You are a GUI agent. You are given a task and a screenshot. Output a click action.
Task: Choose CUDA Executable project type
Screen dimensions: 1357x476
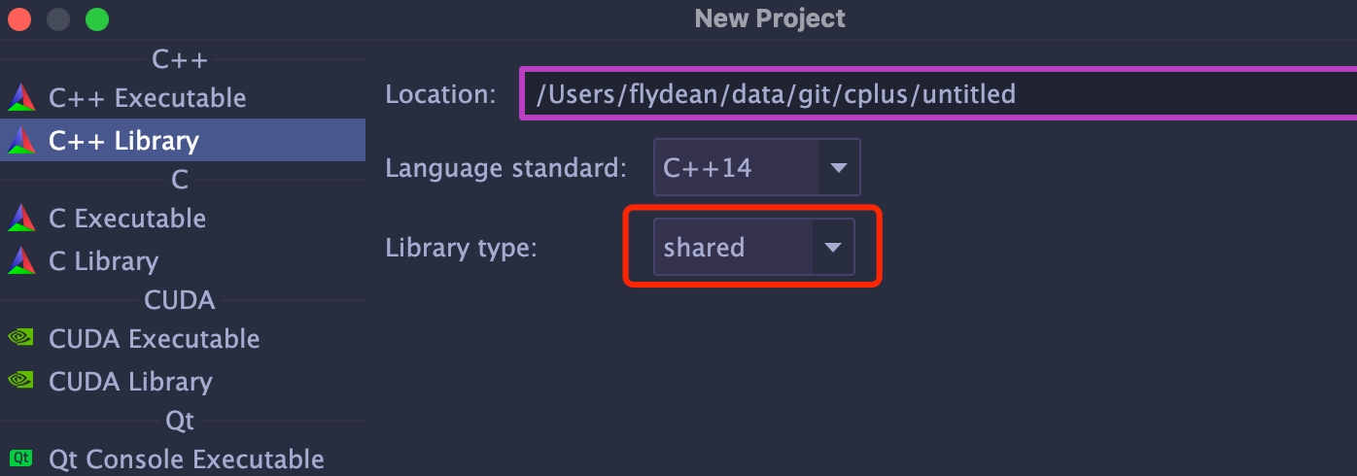tap(154, 339)
